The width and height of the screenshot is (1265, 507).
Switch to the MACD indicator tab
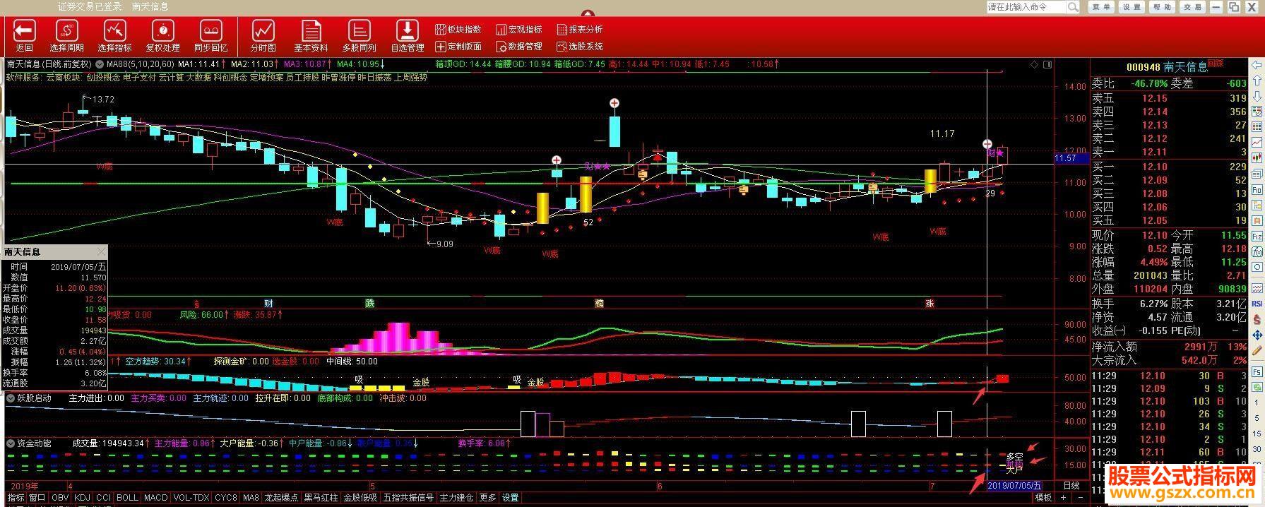coord(156,498)
